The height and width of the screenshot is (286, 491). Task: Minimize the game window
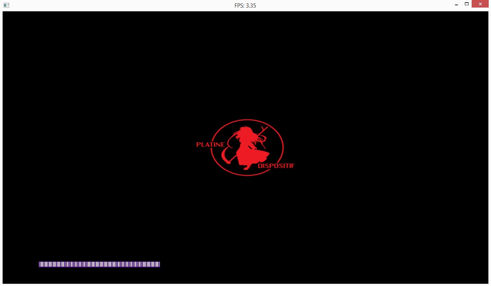click(x=456, y=5)
